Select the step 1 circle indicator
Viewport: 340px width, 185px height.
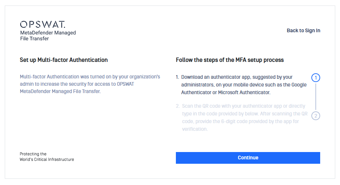click(316, 78)
